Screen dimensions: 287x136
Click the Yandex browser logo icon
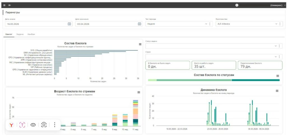(11, 125)
